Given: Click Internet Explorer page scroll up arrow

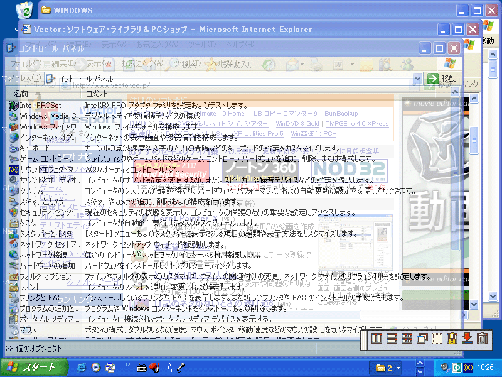Looking at the screenshot, I should coord(474,98).
